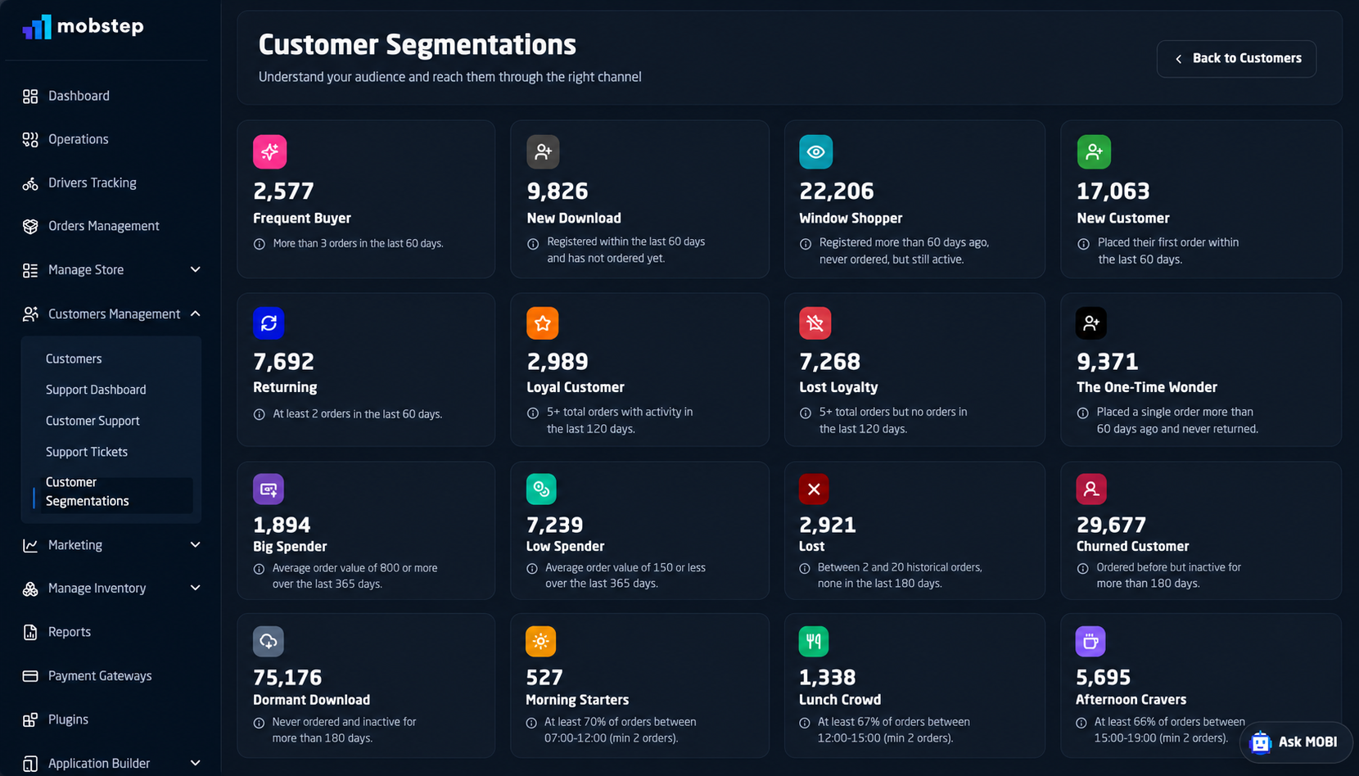
Task: Click the Low Spender title text
Action: [x=565, y=546]
